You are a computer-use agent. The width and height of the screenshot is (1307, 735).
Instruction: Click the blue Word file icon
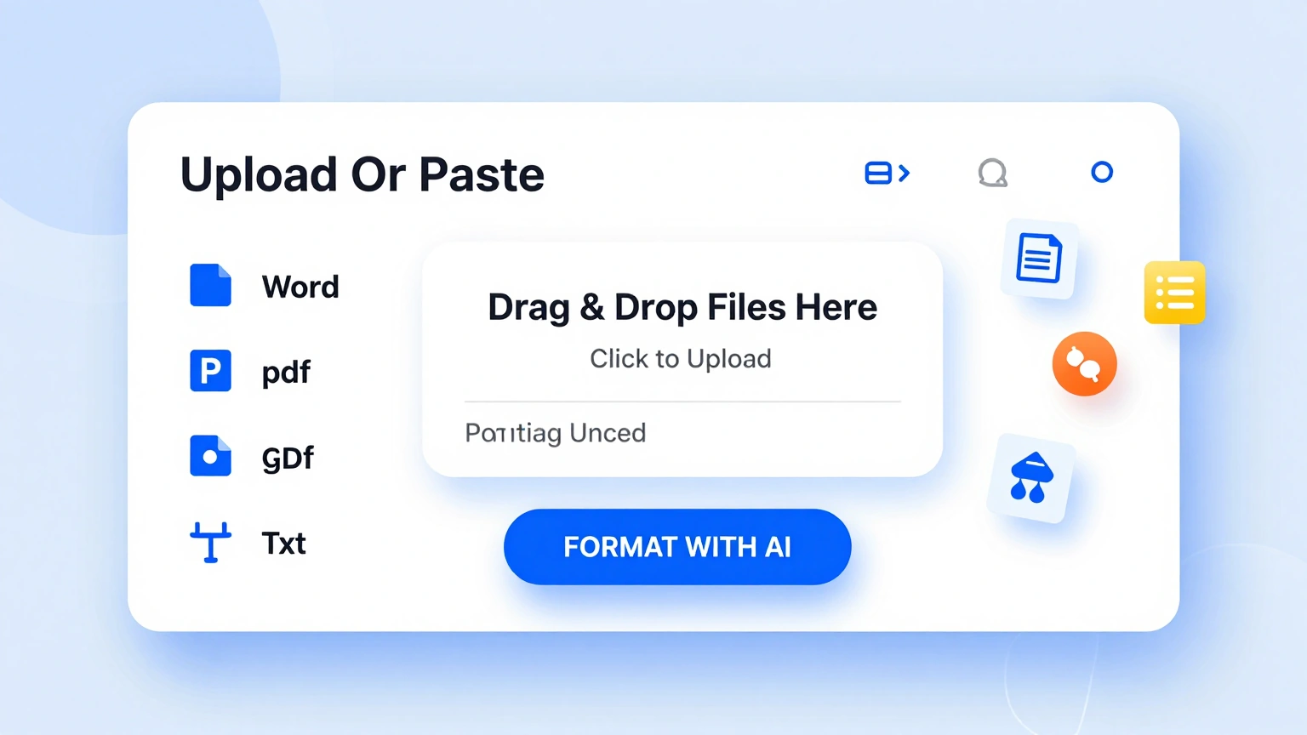210,285
